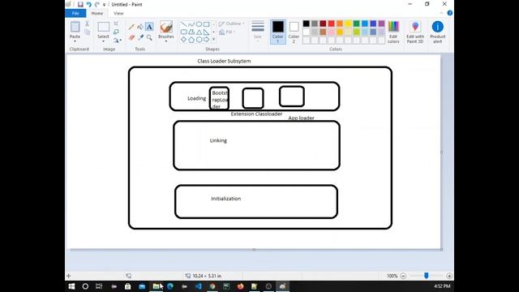Select the Fill with color bucket tool
Image resolution: width=519 pixels, height=292 pixels.
point(140,27)
